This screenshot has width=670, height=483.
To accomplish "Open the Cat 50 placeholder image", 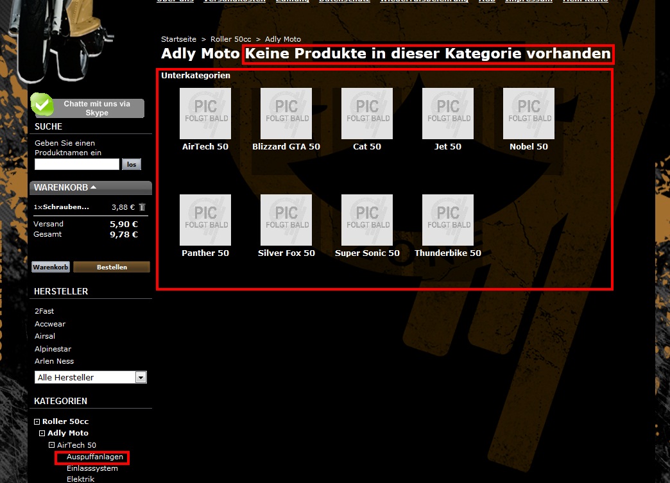I will pyautogui.click(x=366, y=114).
